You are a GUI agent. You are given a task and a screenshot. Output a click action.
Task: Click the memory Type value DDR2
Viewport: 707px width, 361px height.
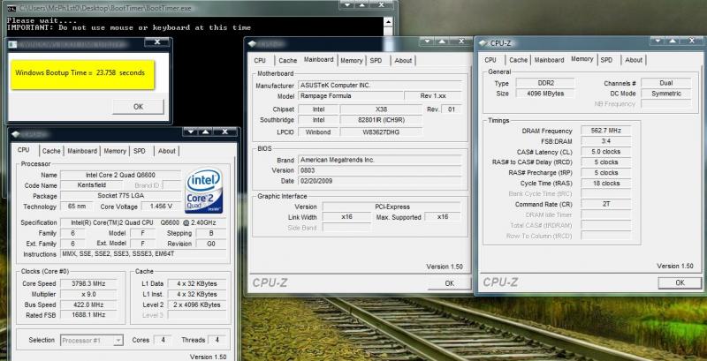click(545, 83)
